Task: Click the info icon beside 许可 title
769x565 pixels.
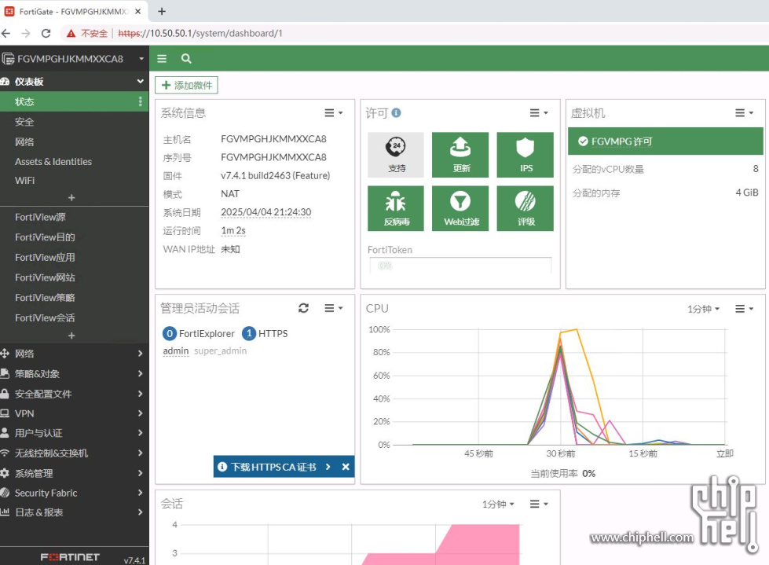Action: [396, 113]
